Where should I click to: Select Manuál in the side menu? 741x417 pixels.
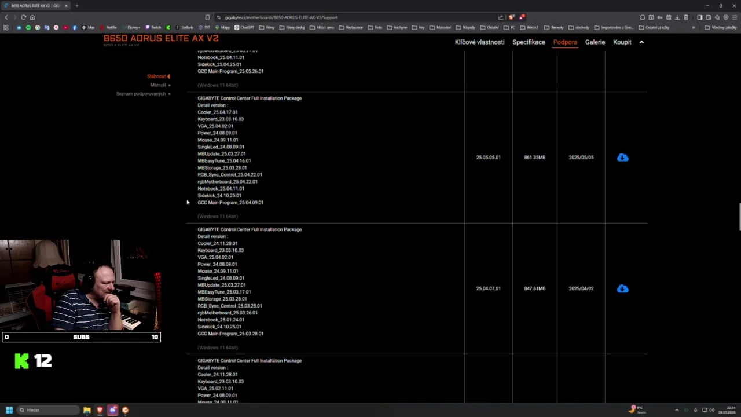(158, 85)
